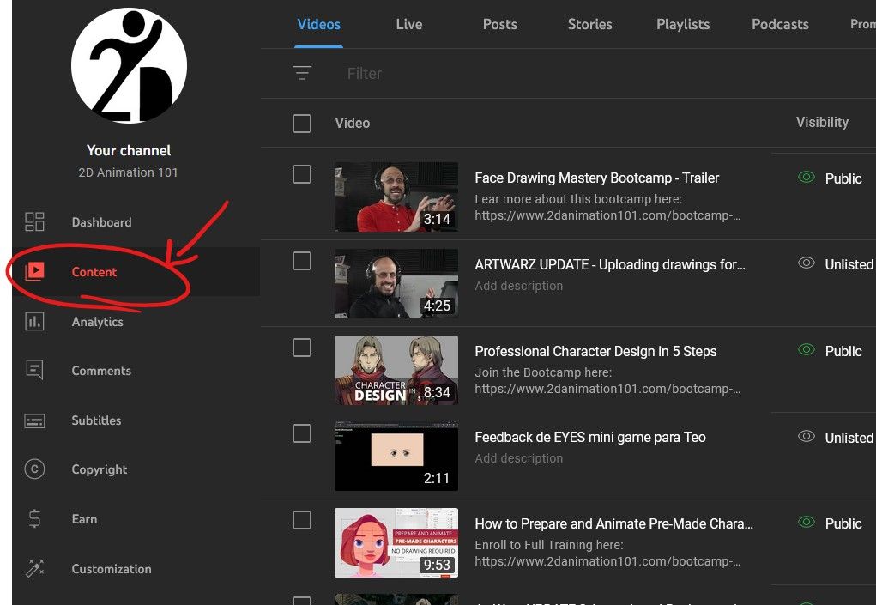Check the select-all Video header checkbox
This screenshot has width=876, height=605.
point(302,124)
